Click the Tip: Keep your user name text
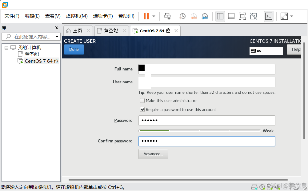The height and width of the screenshot is (191, 308). pos(207,93)
